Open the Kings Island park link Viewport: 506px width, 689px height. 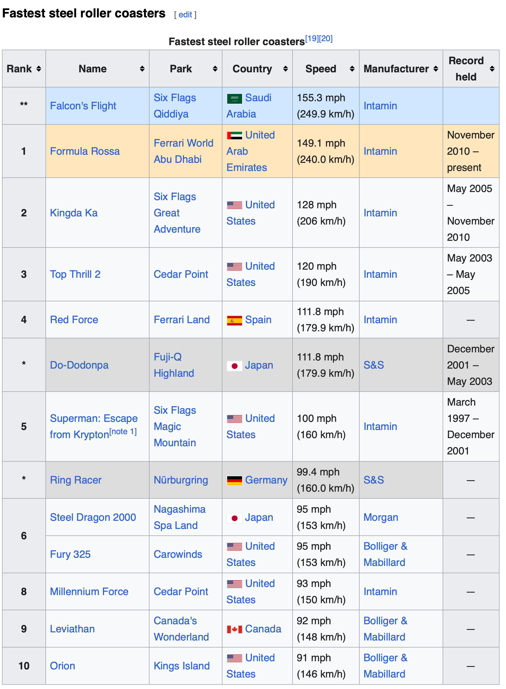pyautogui.click(x=182, y=666)
